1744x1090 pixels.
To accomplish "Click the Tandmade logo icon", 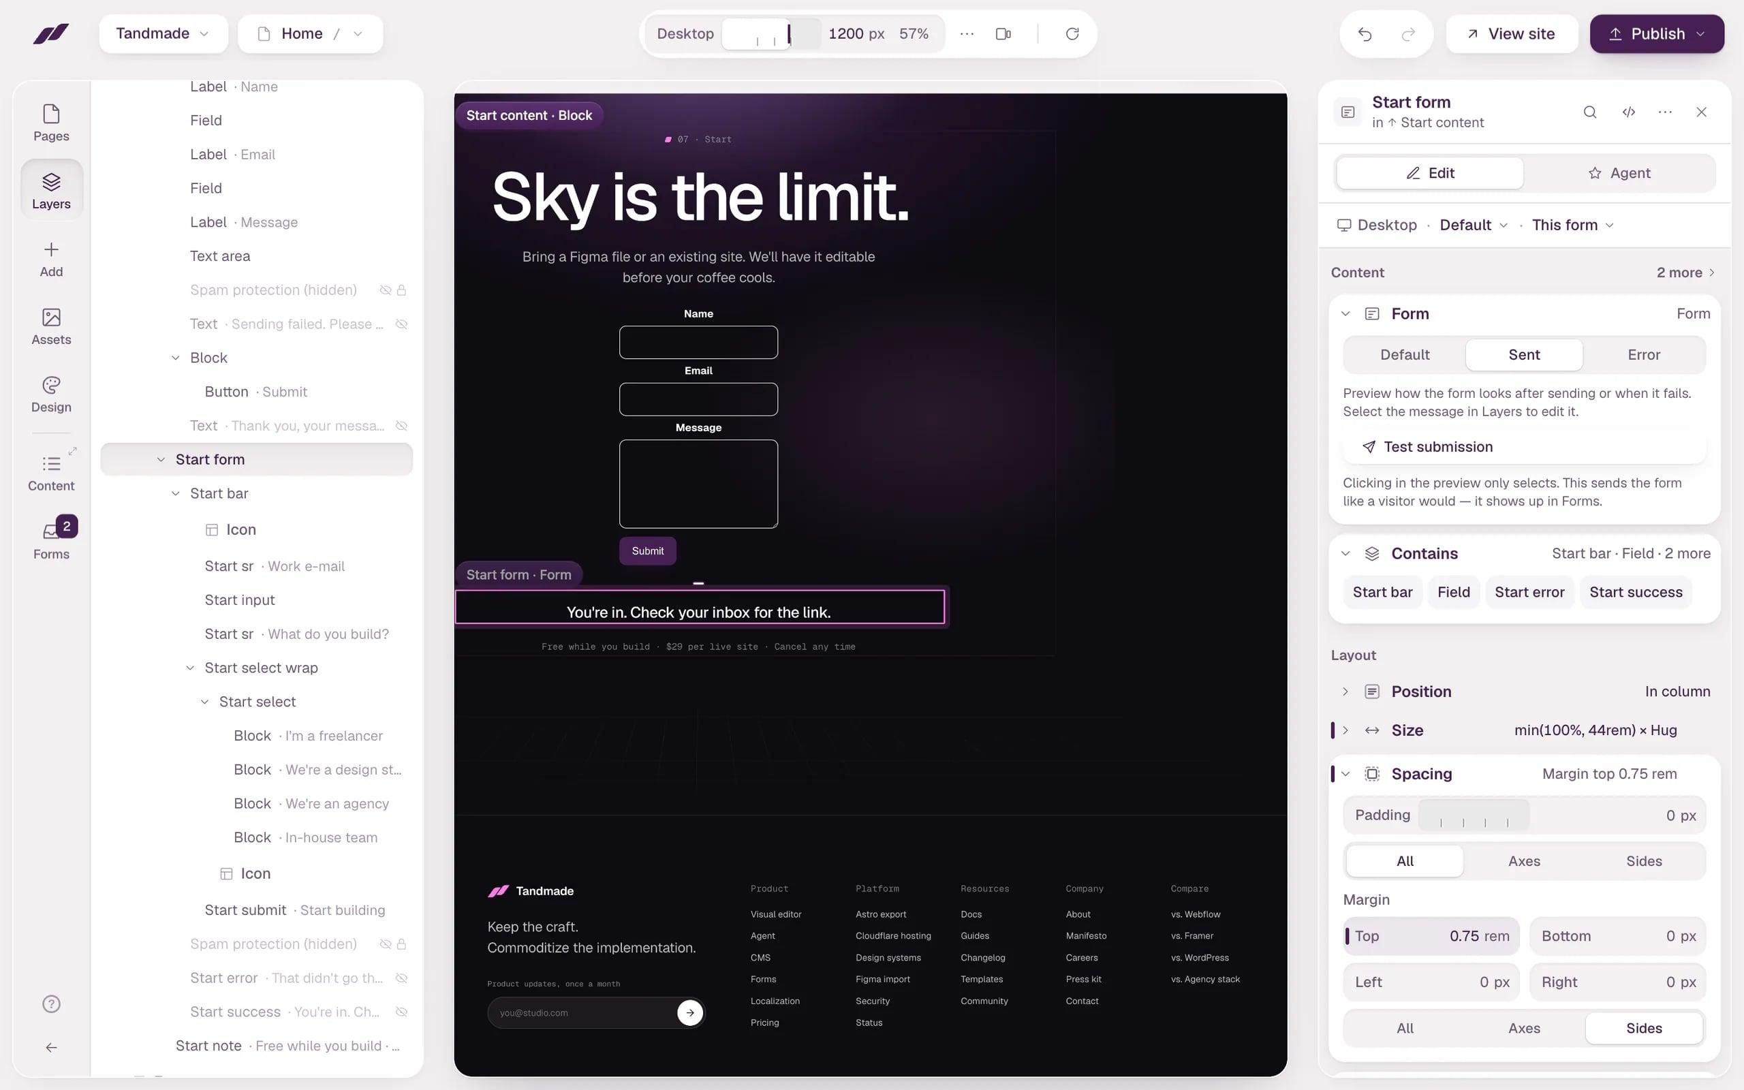I will tap(51, 34).
